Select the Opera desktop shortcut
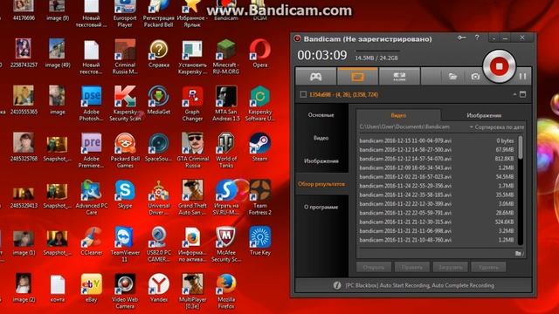This screenshot has width=559, height=314. click(x=260, y=53)
